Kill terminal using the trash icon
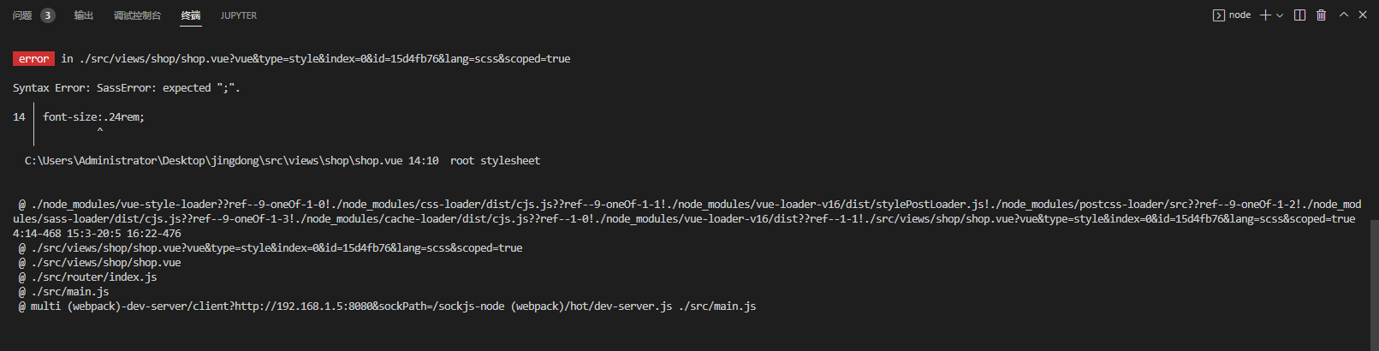This screenshot has height=351, width=1379. point(1321,15)
